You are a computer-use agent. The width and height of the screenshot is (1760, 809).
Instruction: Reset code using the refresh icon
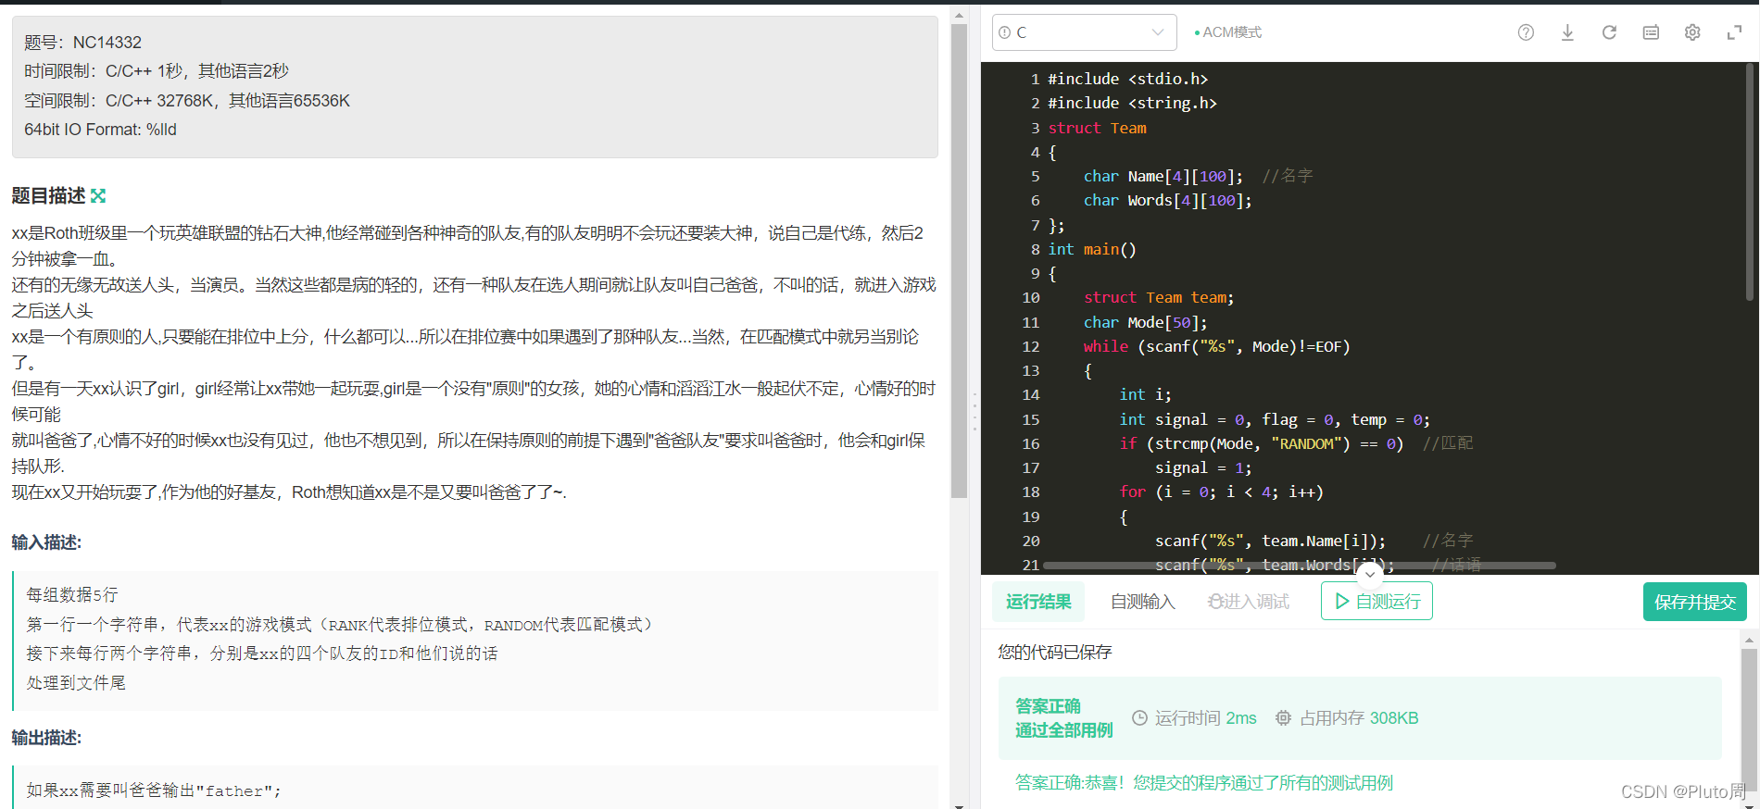tap(1609, 32)
